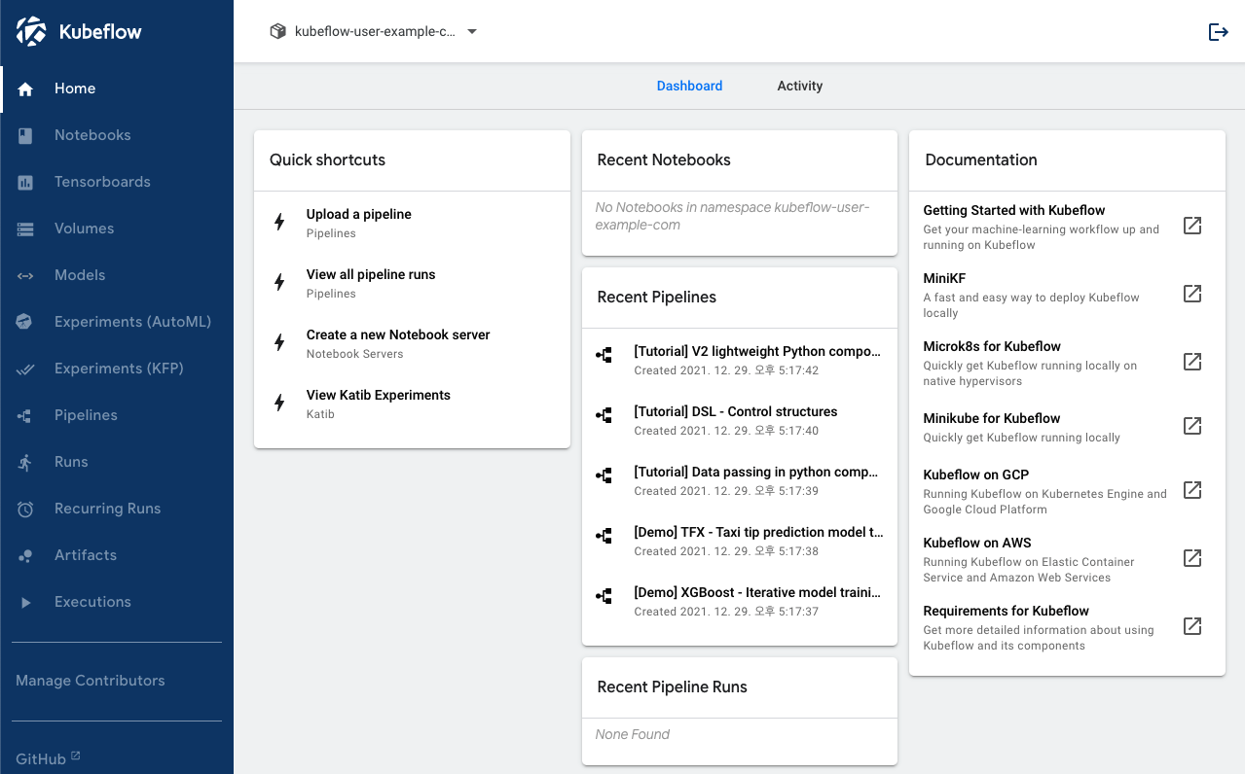Open external link icon for Minikube for Kubeflow

tap(1191, 426)
